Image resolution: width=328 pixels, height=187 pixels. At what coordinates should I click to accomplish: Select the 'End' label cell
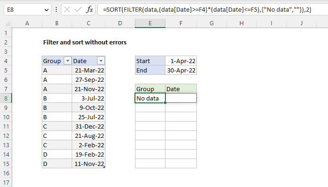pyautogui.click(x=150, y=70)
